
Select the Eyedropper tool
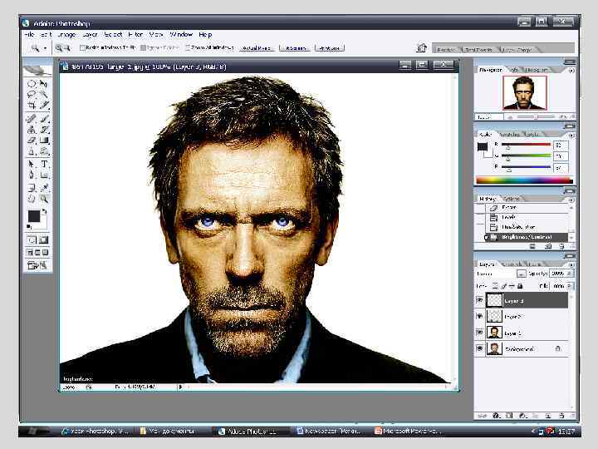coord(44,187)
